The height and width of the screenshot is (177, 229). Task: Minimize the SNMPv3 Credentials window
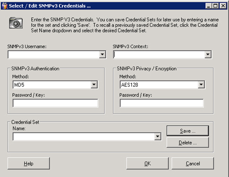pos(209,6)
